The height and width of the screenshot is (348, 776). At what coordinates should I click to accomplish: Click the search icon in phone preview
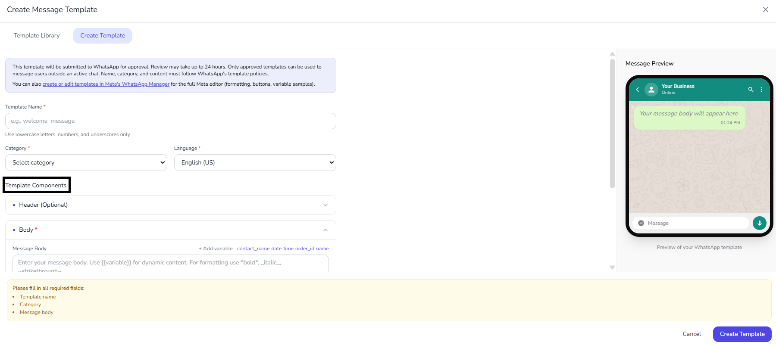pyautogui.click(x=751, y=90)
